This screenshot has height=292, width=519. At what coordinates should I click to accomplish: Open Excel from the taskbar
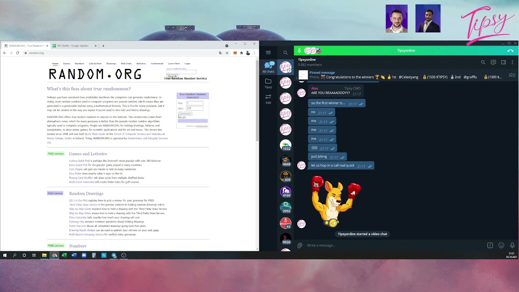[64, 255]
